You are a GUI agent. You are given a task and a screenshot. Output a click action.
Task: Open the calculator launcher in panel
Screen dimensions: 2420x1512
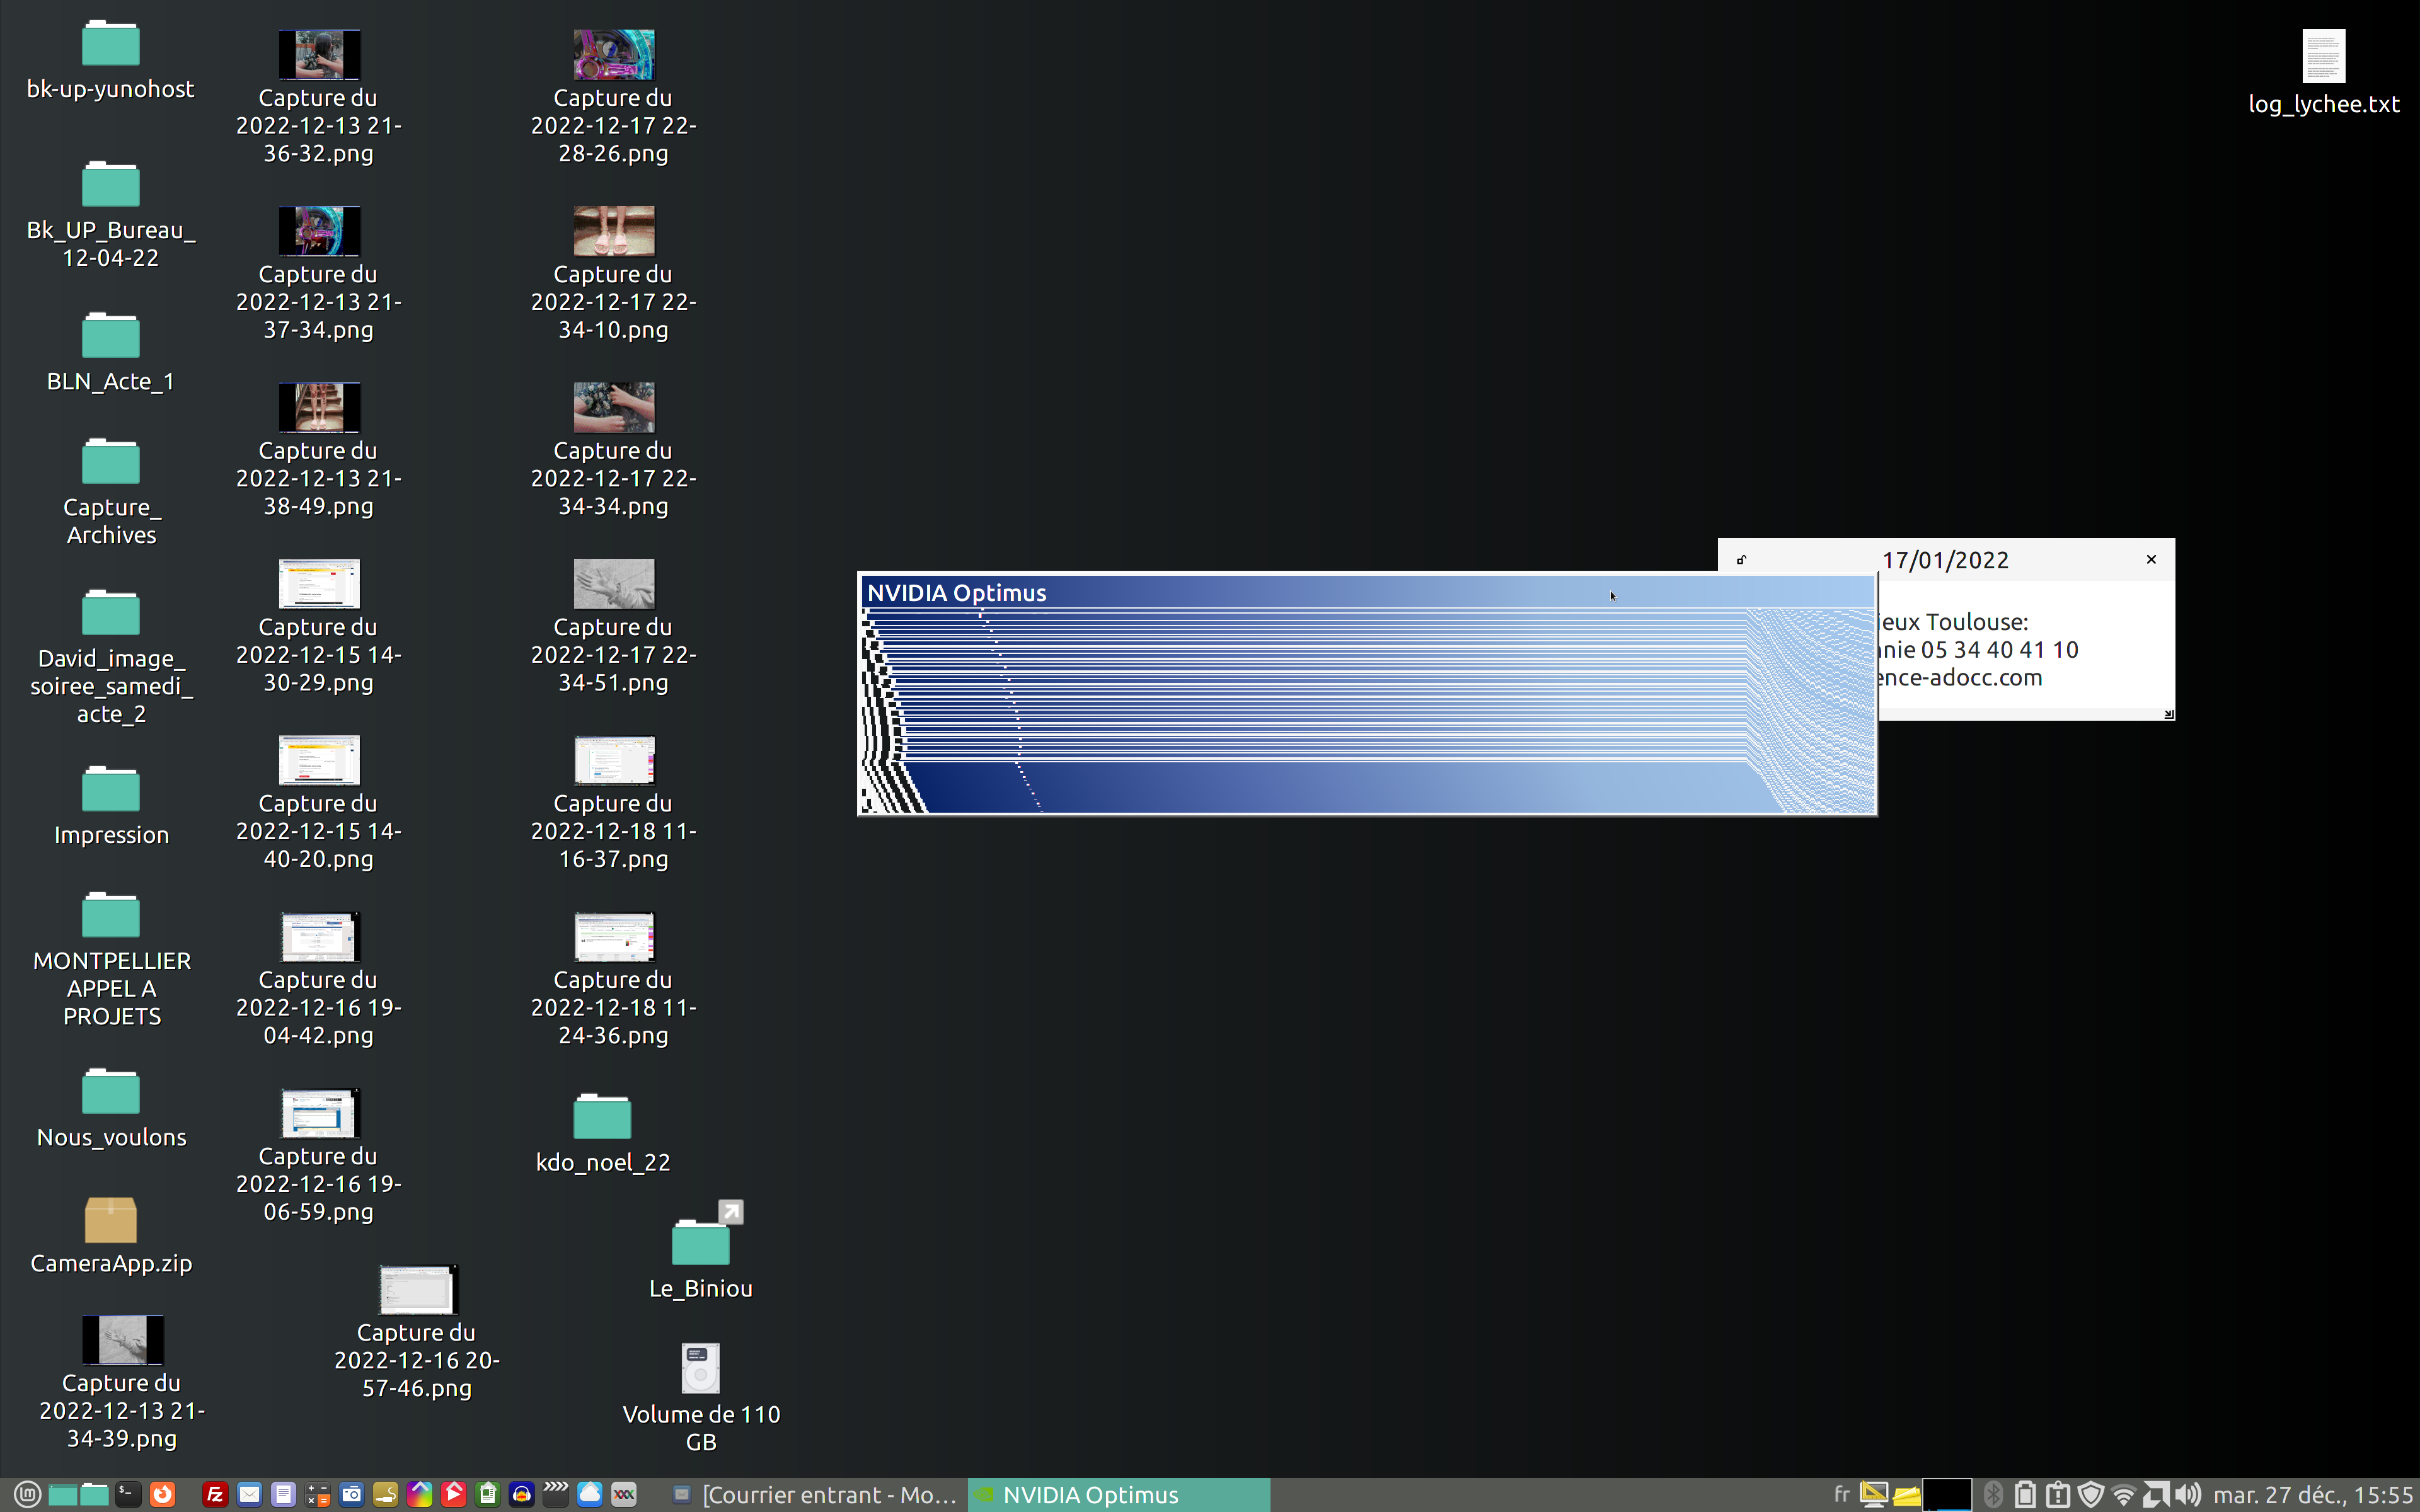317,1494
